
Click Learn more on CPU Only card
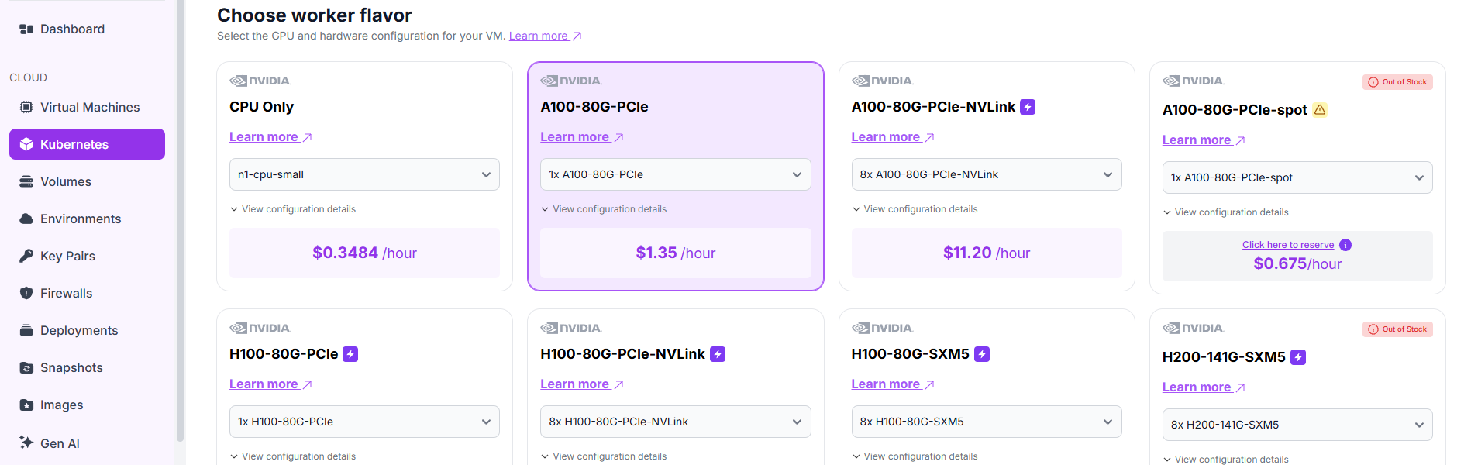pyautogui.click(x=270, y=137)
